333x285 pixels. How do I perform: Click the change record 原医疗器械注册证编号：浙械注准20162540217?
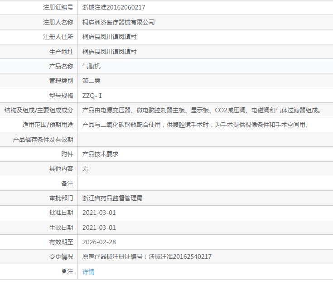tap(147, 256)
